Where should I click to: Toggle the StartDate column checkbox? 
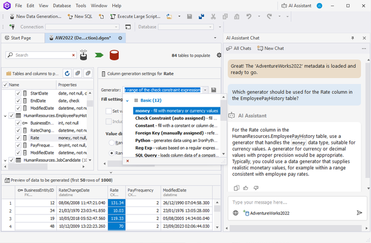pos(18,93)
